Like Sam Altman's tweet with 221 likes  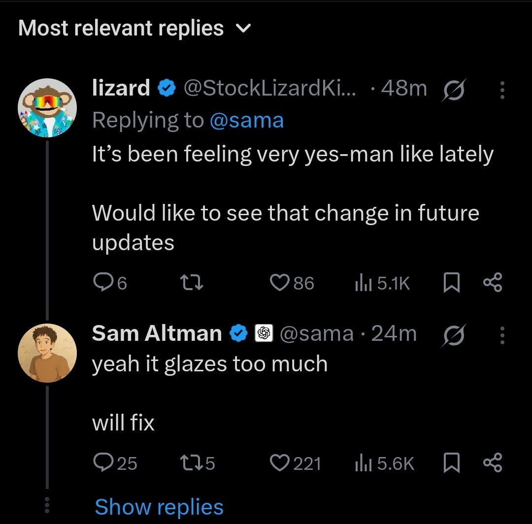coord(279,463)
